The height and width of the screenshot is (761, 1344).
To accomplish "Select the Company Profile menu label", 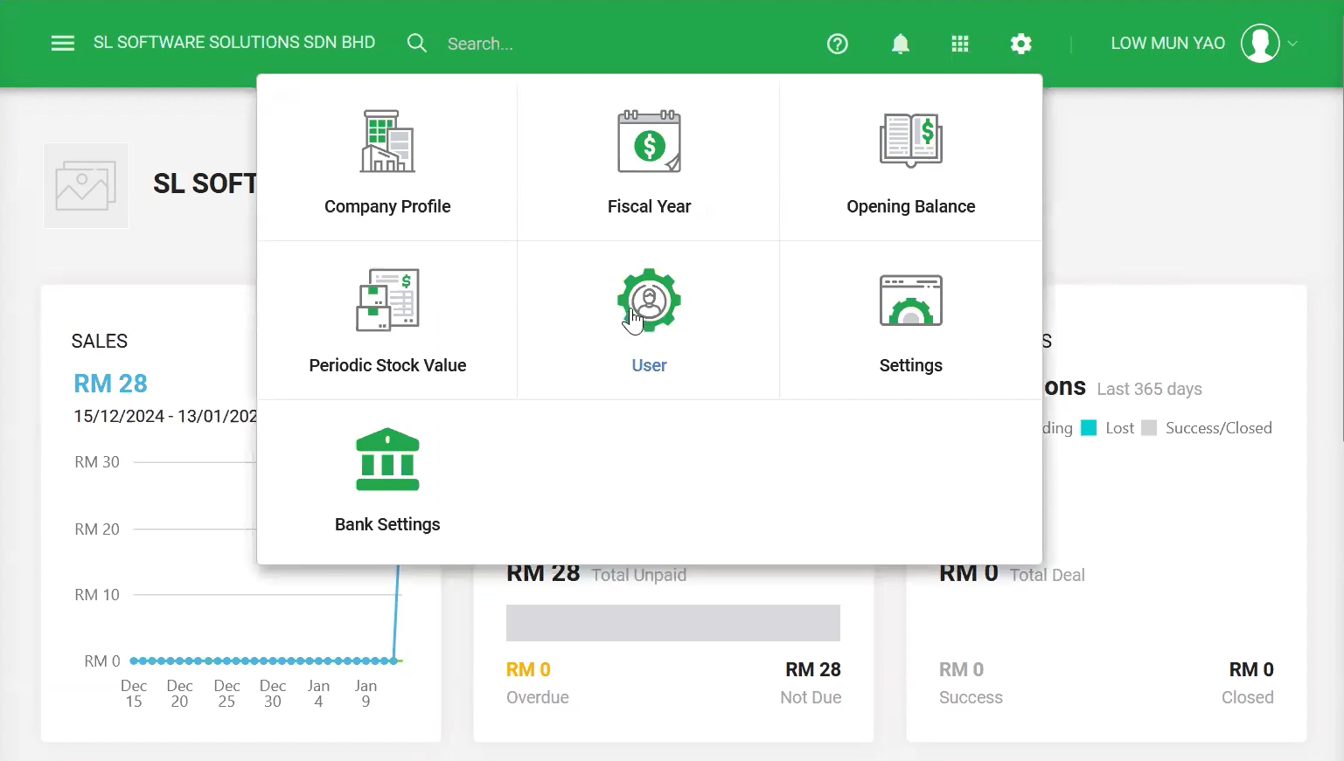I will [x=387, y=206].
